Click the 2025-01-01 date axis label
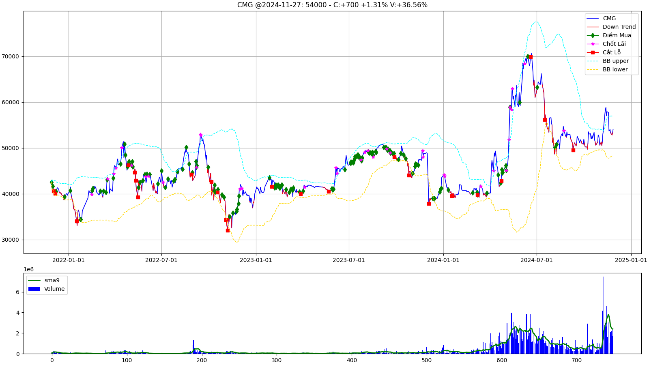 (x=631, y=260)
